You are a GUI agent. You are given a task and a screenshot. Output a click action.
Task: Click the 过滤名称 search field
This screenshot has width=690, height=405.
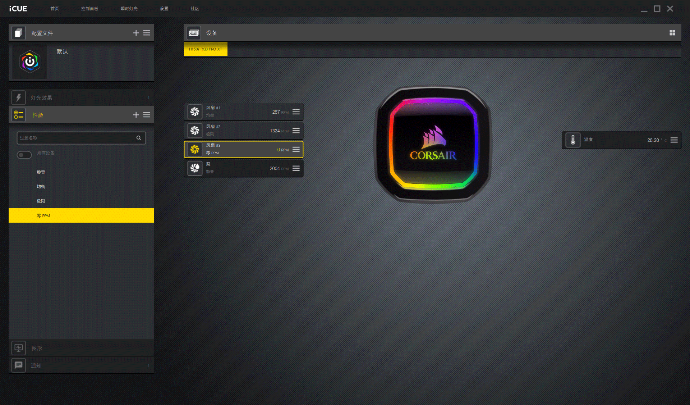click(x=81, y=138)
